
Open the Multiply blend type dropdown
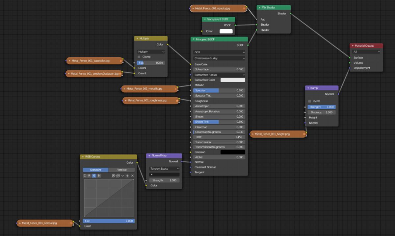pos(151,52)
